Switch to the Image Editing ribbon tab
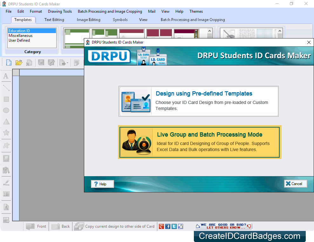This screenshot has height=242, width=314. (89, 20)
